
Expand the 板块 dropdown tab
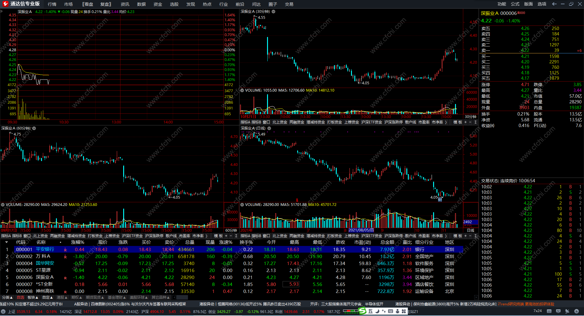coord(33,298)
